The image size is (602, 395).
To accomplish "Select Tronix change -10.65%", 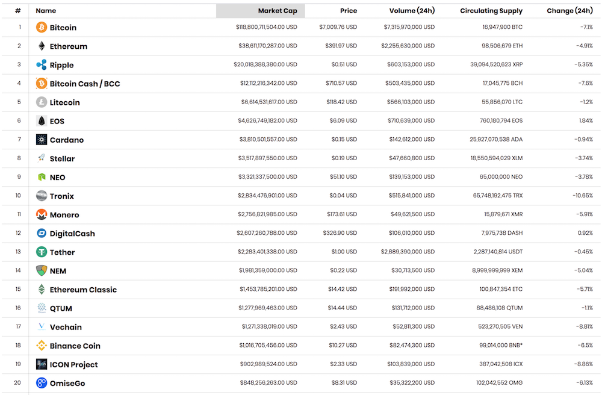I will pos(583,196).
